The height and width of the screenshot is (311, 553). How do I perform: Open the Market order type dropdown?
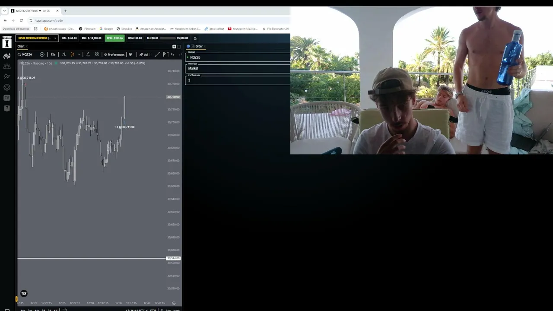coord(238,68)
